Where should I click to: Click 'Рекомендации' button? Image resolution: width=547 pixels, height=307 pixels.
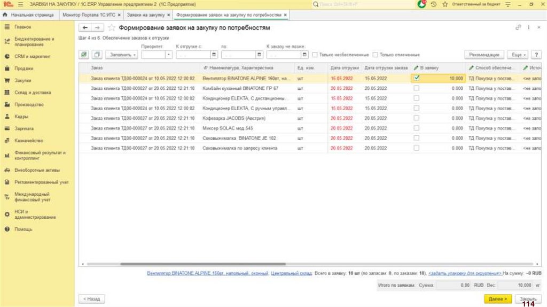pyautogui.click(x=485, y=55)
